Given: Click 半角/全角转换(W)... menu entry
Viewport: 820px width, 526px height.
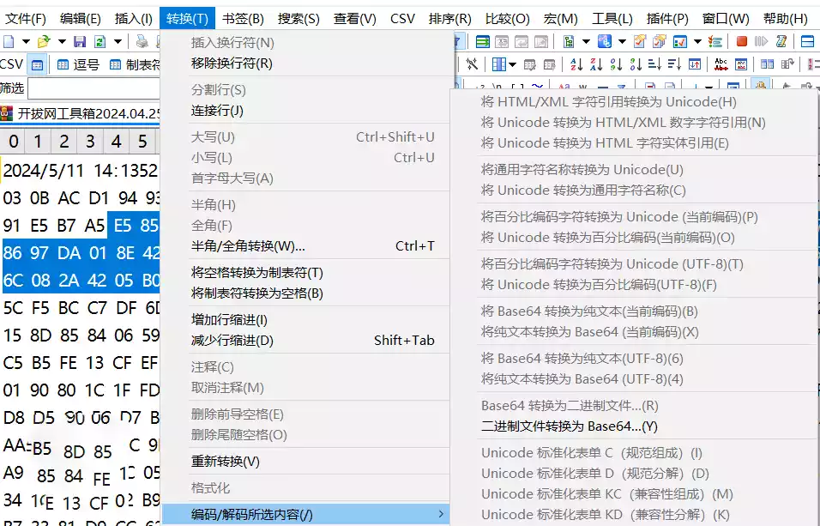Looking at the screenshot, I should point(248,246).
